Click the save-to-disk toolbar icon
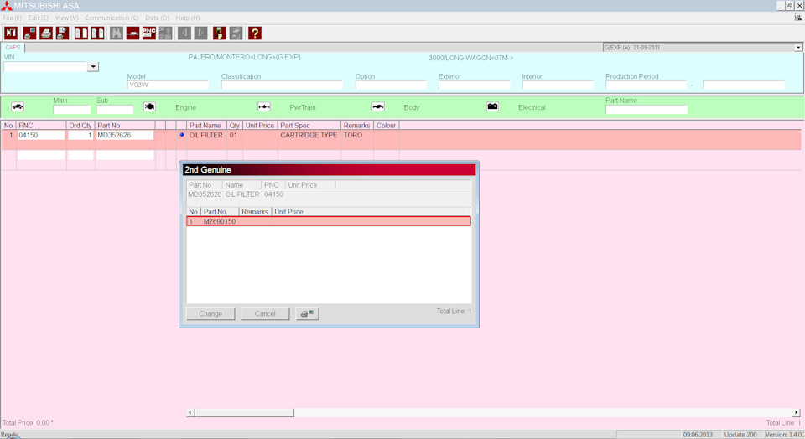The image size is (805, 439). pos(219,34)
